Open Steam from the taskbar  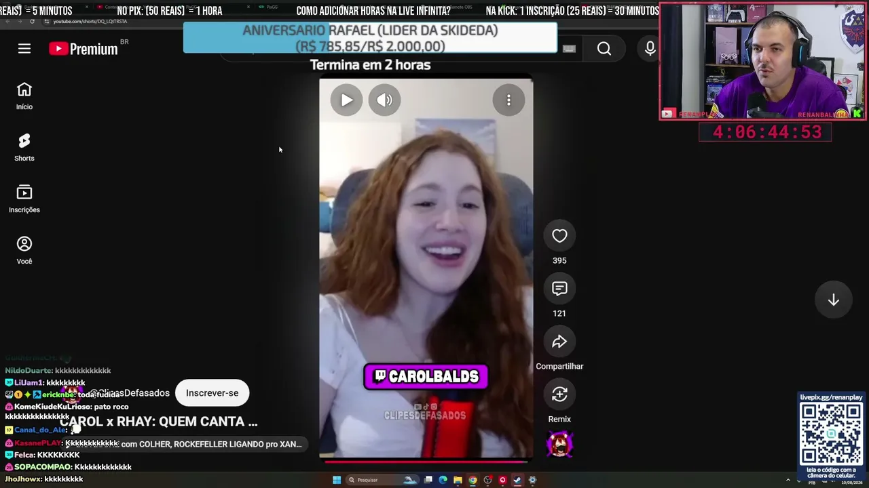coord(517,480)
